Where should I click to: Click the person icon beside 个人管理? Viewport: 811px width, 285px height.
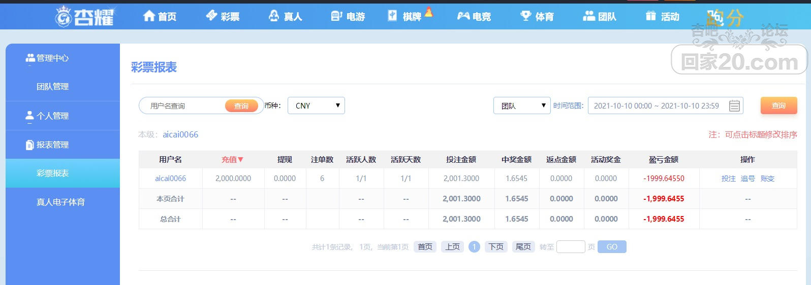(x=29, y=116)
